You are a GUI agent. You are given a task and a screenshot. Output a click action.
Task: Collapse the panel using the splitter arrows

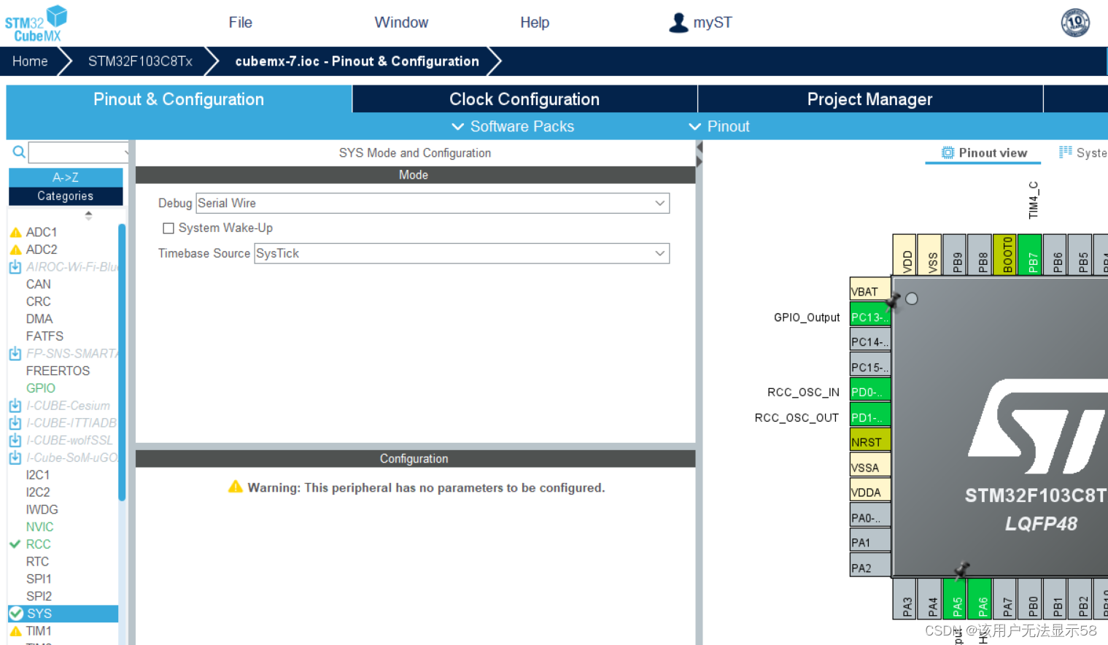(x=699, y=155)
